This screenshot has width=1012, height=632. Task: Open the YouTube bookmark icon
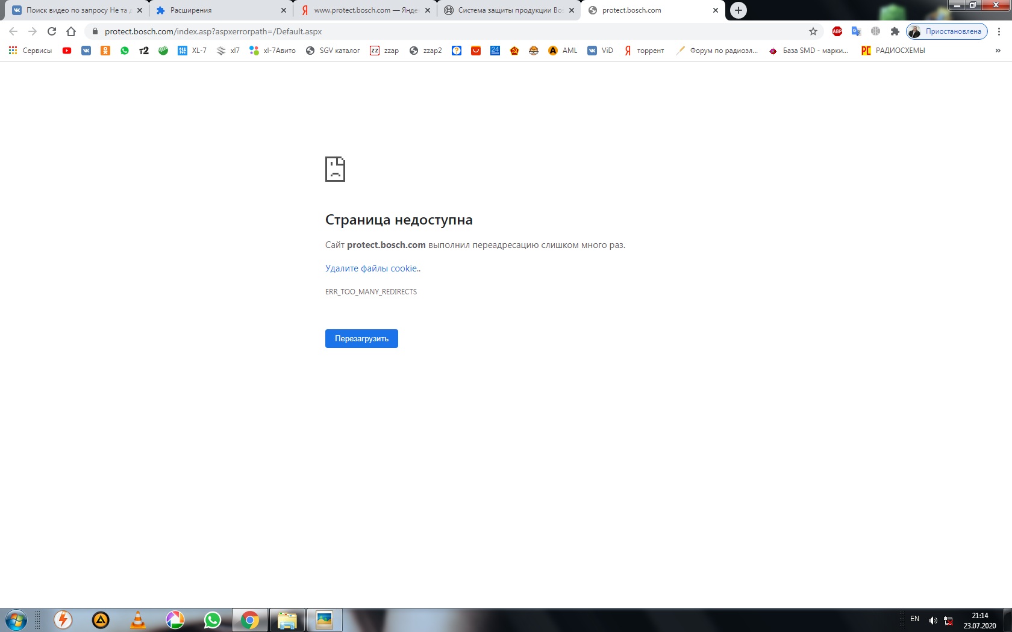click(x=67, y=51)
